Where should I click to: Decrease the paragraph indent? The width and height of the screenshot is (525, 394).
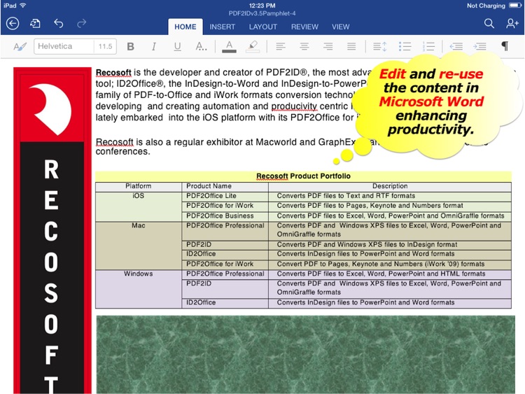[x=456, y=46]
